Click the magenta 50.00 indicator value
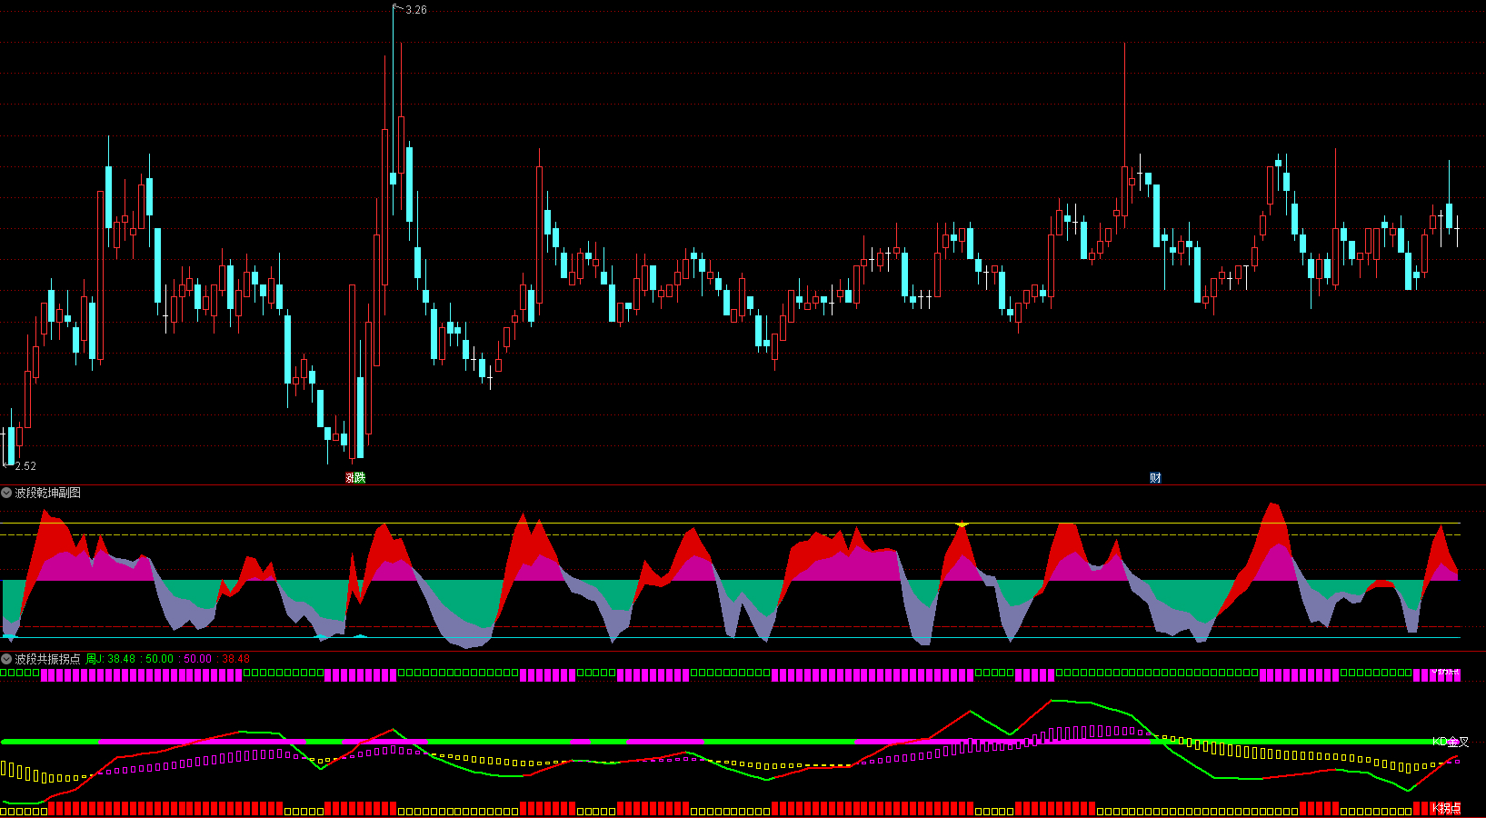Image resolution: width=1486 pixels, height=818 pixels. (197, 659)
